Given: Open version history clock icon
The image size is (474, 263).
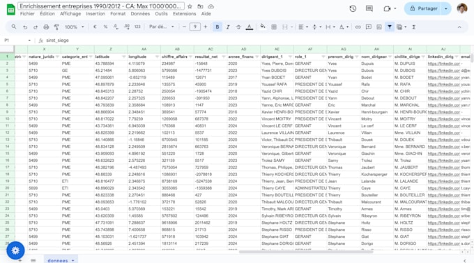Looking at the screenshot, I should [x=353, y=9].
